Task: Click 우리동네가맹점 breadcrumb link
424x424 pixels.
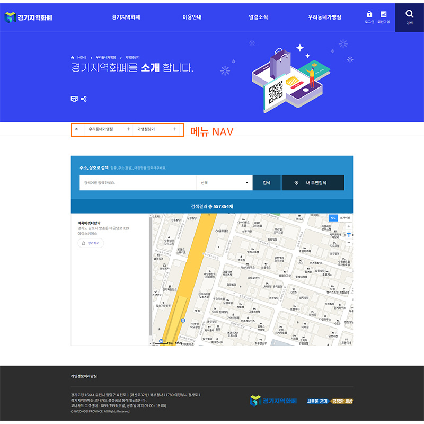Action: pos(105,58)
